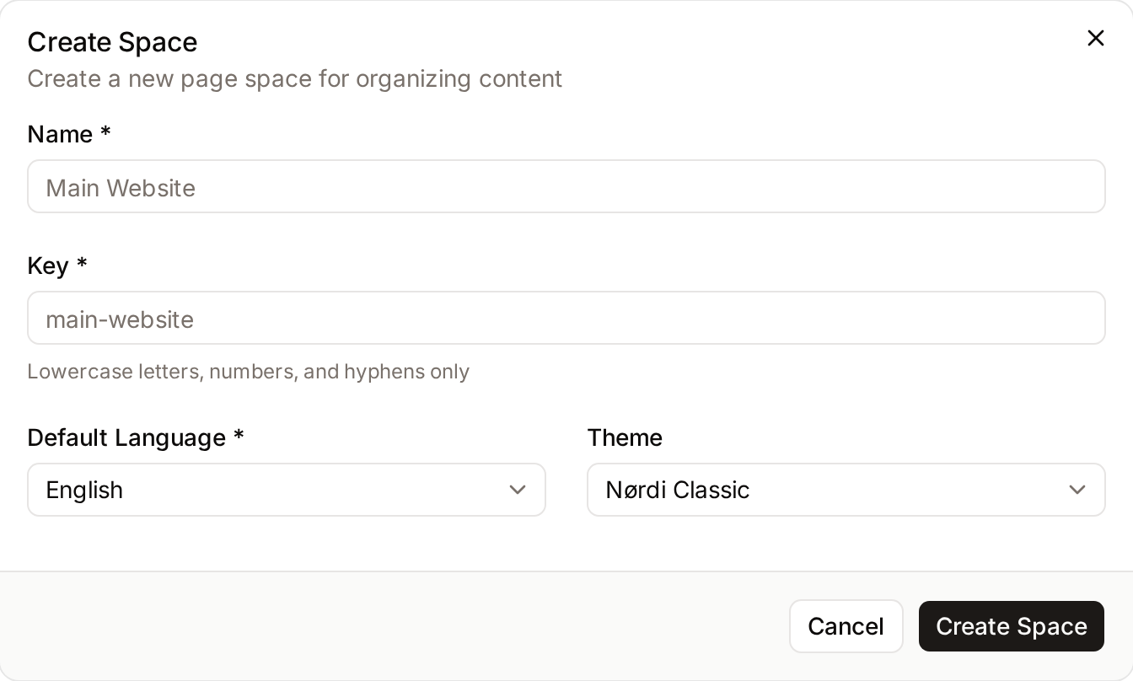Click the 'Create Space' dialog title
This screenshot has width=1133, height=681.
click(112, 41)
